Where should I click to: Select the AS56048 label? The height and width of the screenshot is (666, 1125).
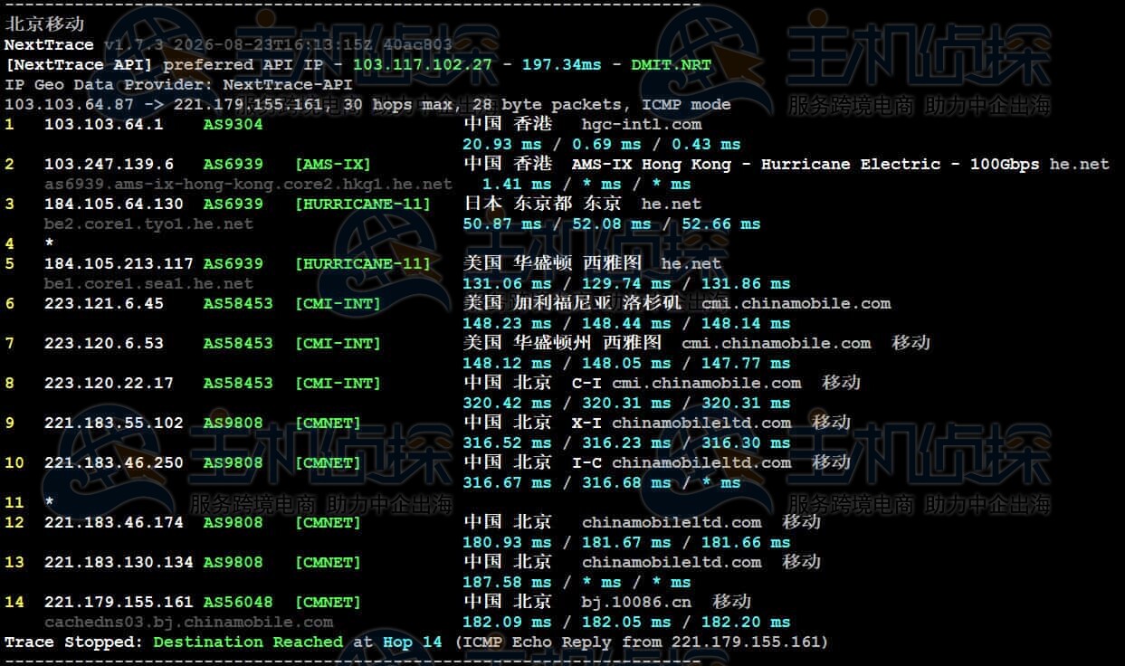pyautogui.click(x=238, y=602)
